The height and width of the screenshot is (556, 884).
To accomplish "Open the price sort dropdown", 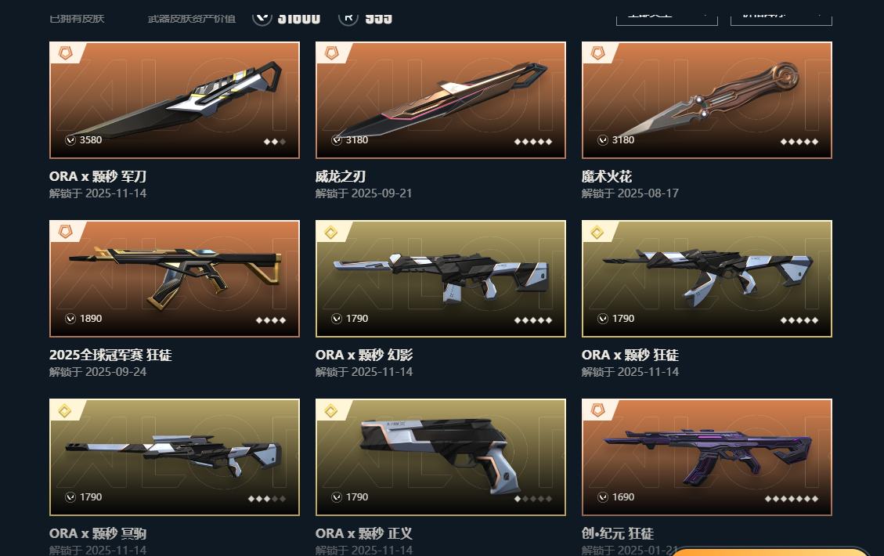I will [781, 17].
